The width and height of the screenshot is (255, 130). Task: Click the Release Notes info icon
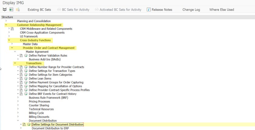[x=149, y=10]
